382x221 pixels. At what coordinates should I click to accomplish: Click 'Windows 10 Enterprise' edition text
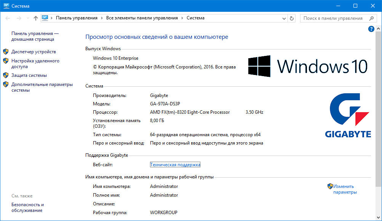tap(115, 58)
